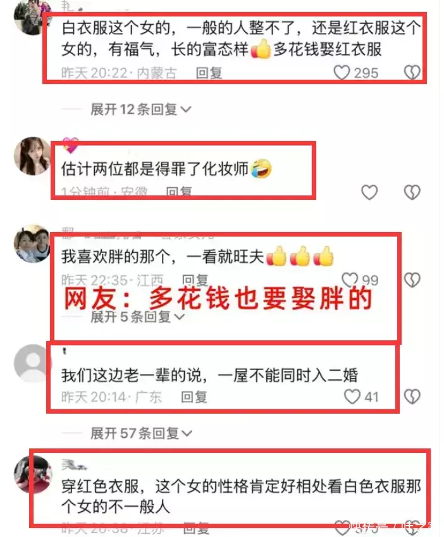Image resolution: width=444 pixels, height=537 pixels.
Task: Expand the 57 replies thread
Action: 140,433
